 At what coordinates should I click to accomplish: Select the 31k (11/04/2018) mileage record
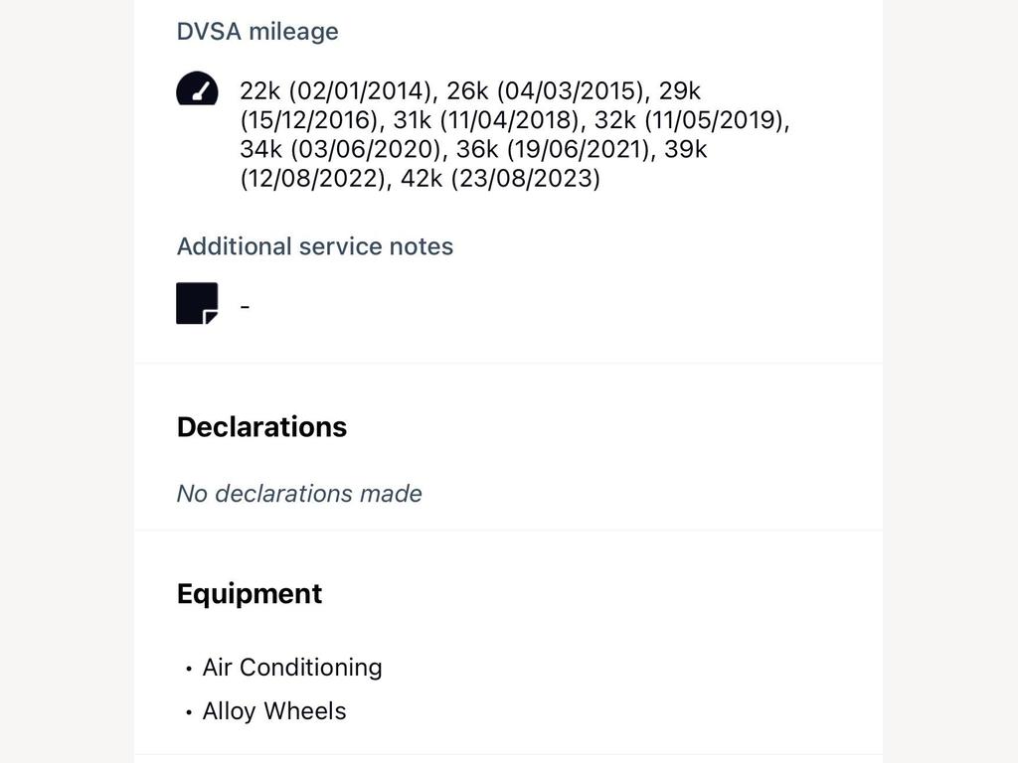click(485, 120)
